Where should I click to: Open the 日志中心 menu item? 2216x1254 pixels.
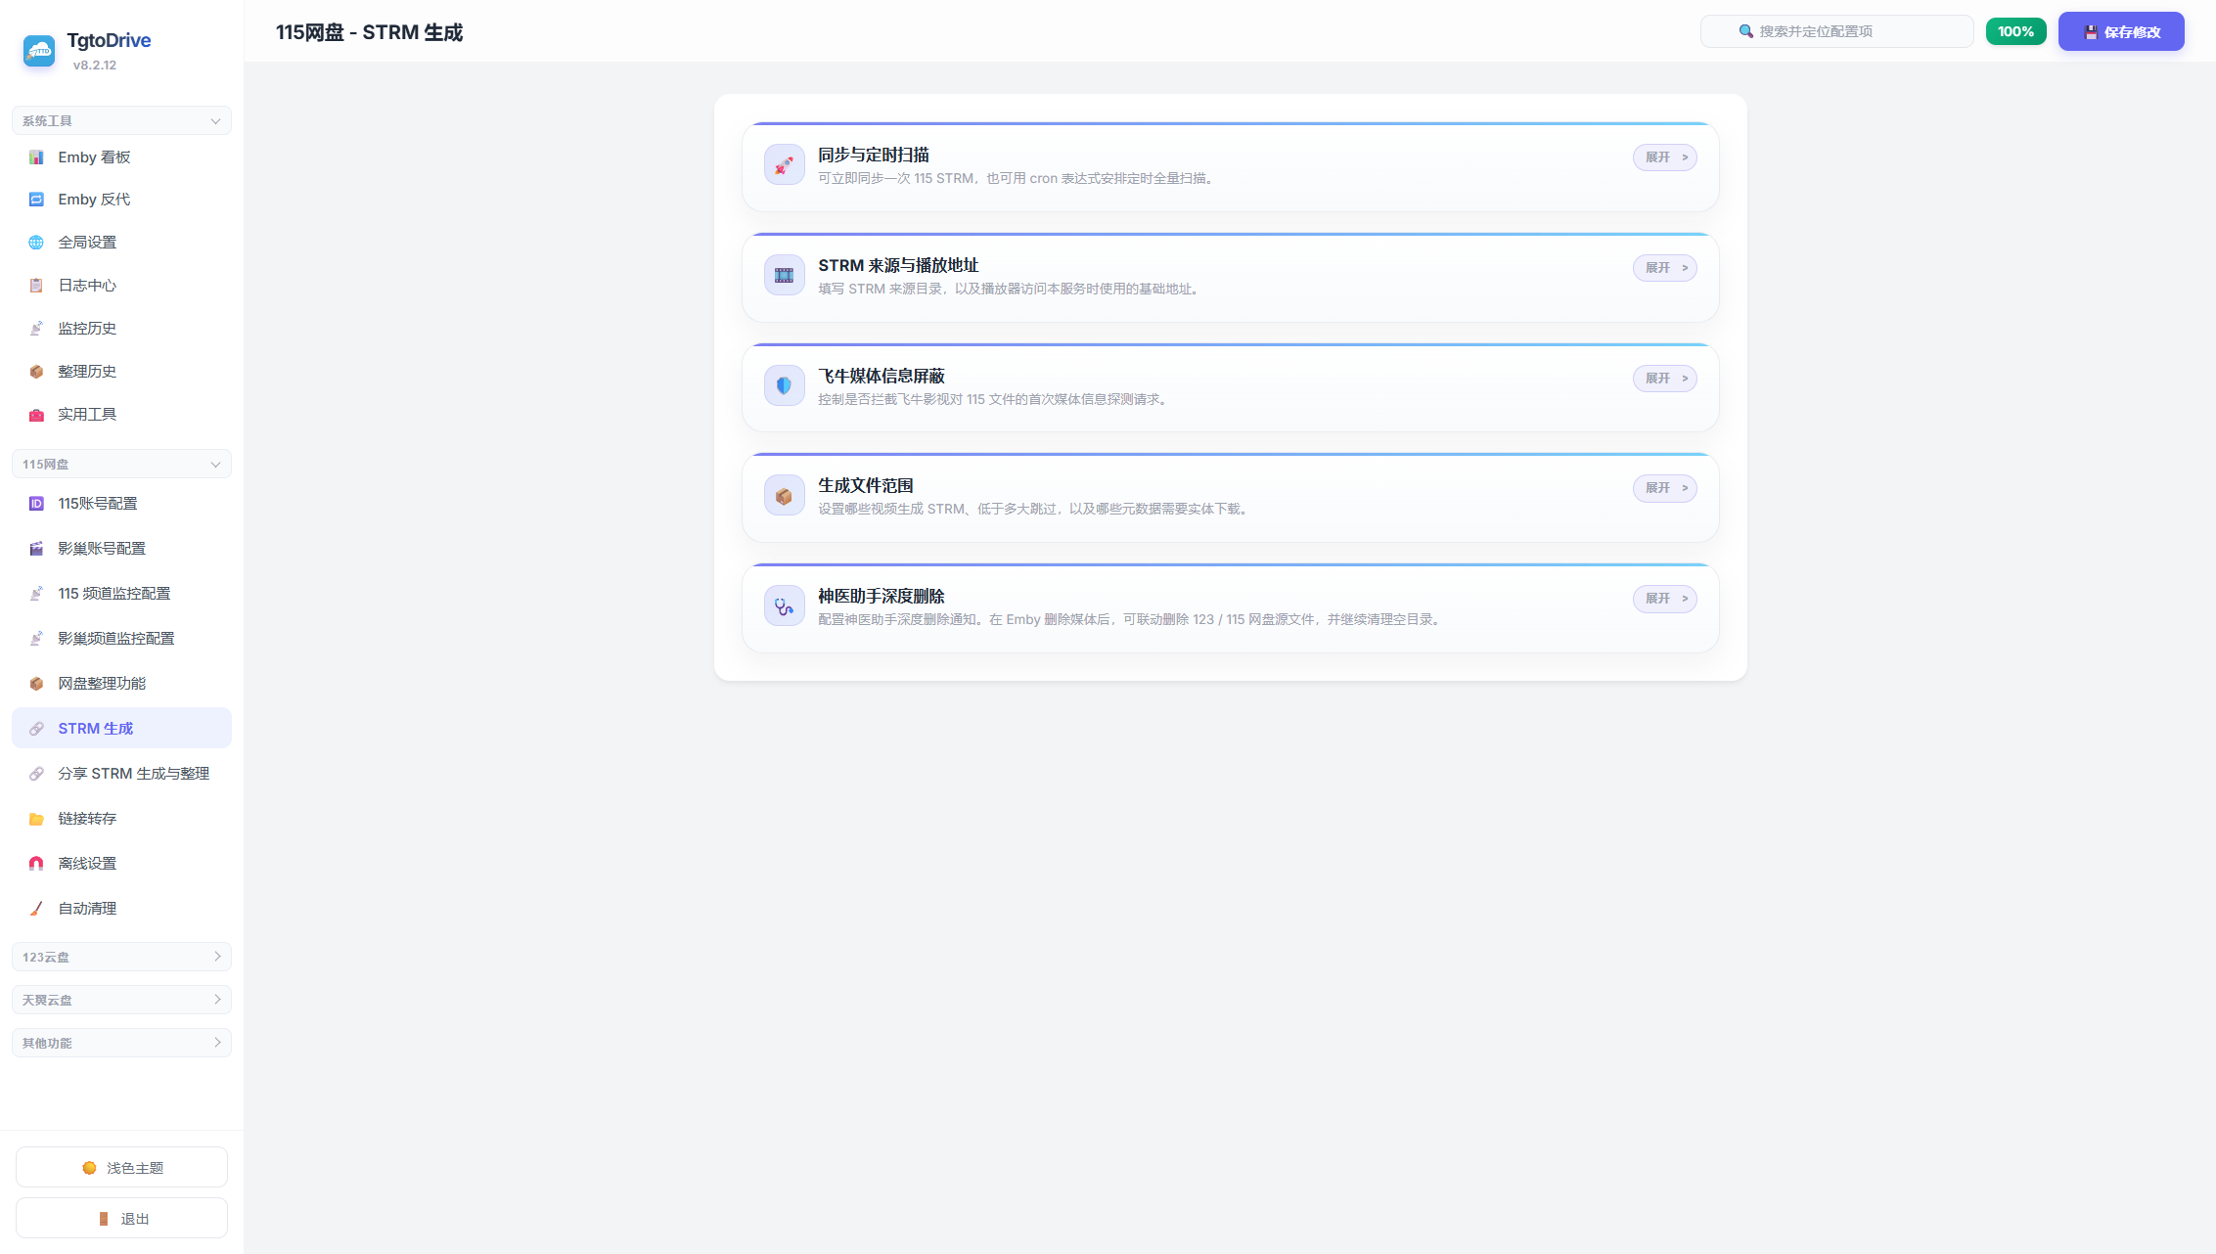121,286
